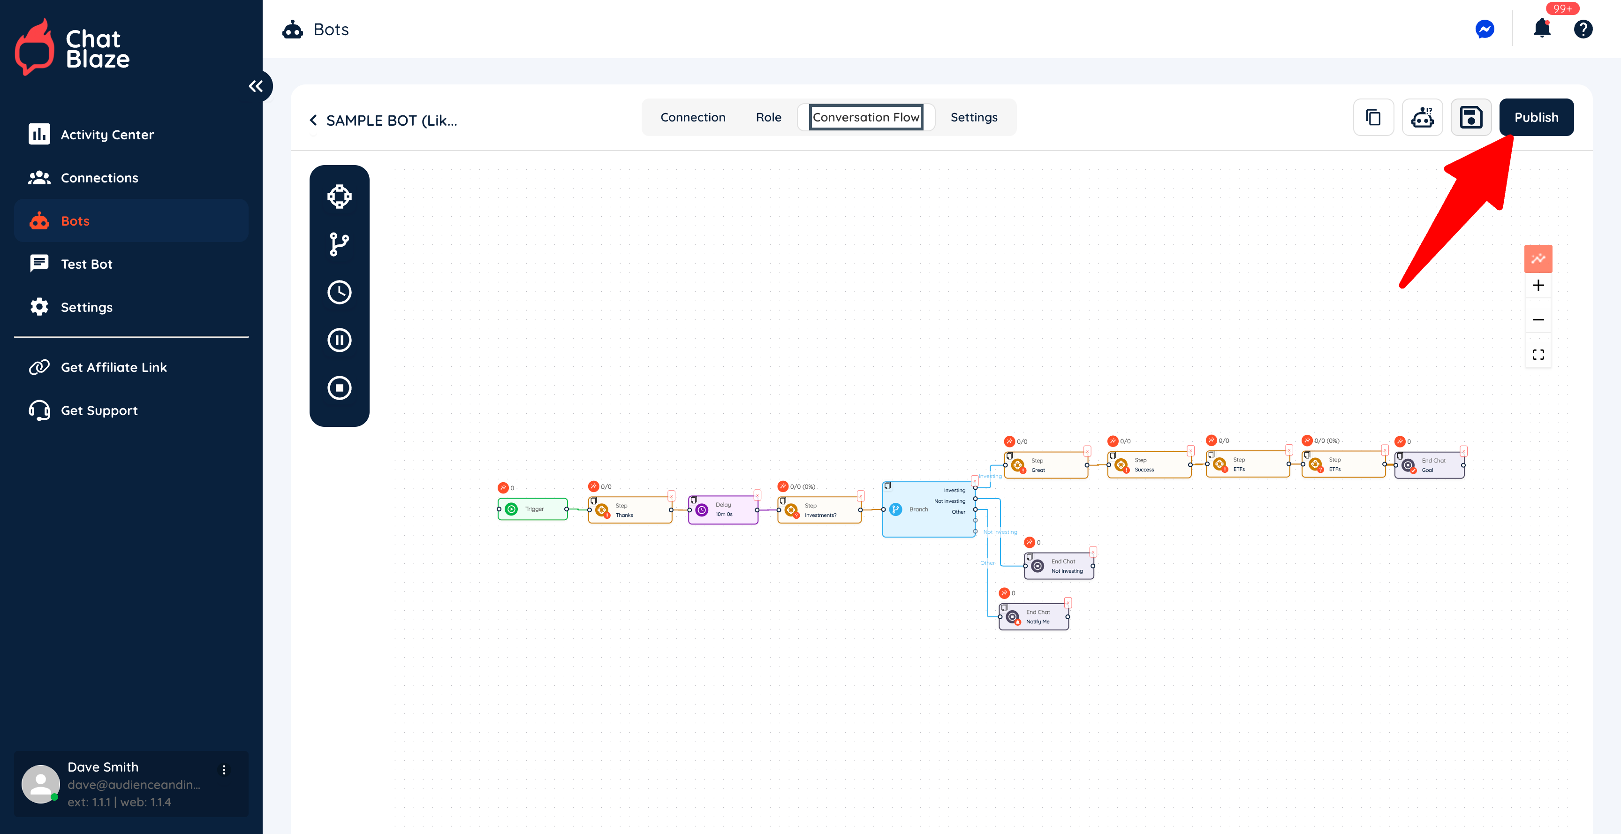
Task: Click the Publish button
Action: [1536, 118]
